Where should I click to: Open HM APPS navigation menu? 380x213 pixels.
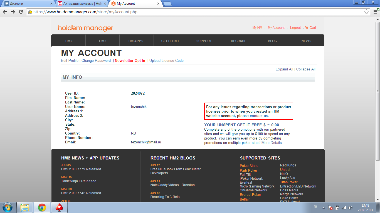coord(136,41)
